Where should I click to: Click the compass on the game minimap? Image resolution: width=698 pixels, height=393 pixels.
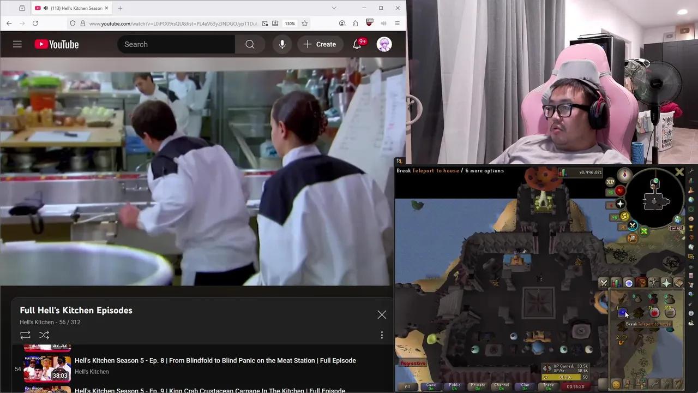click(625, 175)
